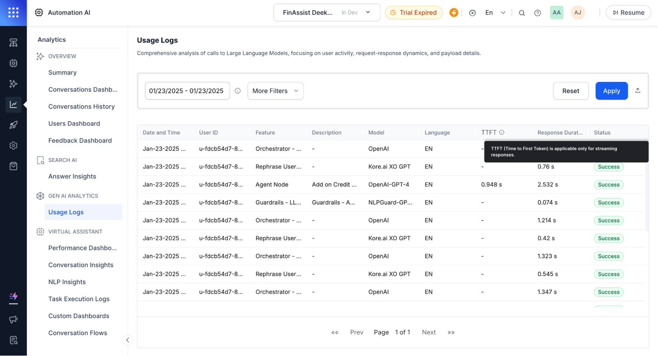
Task: Open the help question mark icon
Action: 538,13
